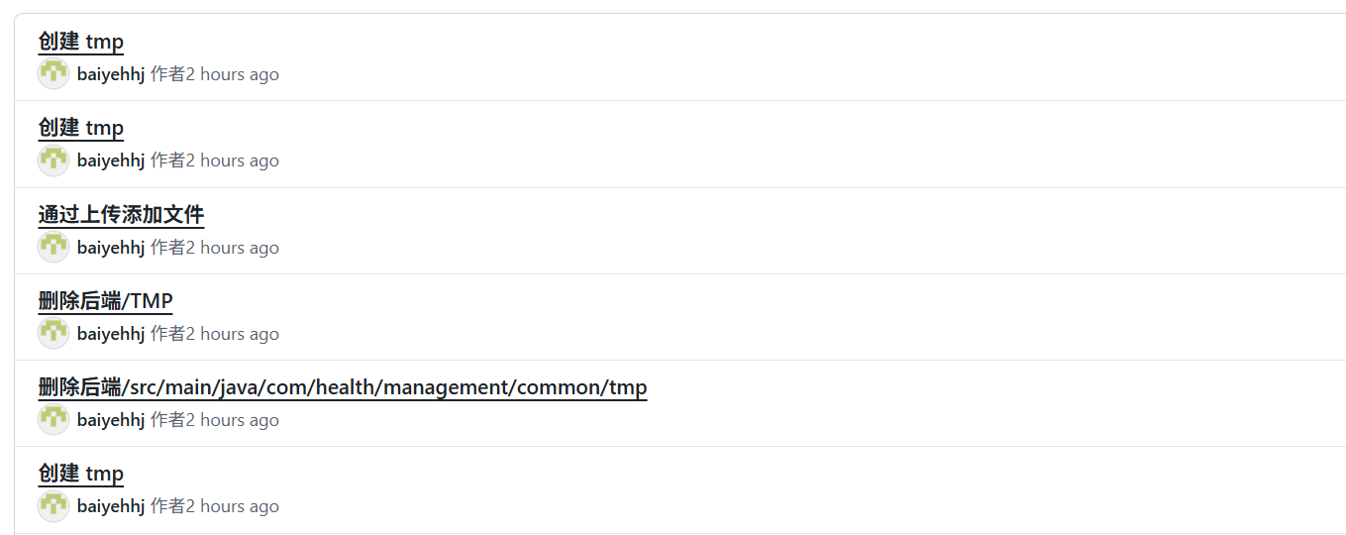Viewport: 1346px width, 535px height.
Task: Open the 通过上传添加文件 commit
Action: (x=121, y=214)
